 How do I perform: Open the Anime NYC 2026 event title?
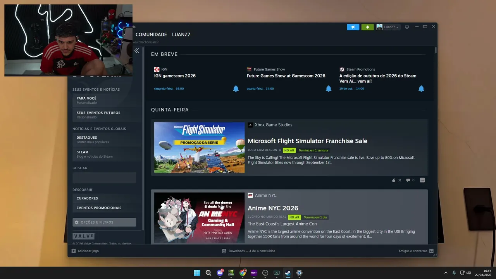click(x=273, y=208)
